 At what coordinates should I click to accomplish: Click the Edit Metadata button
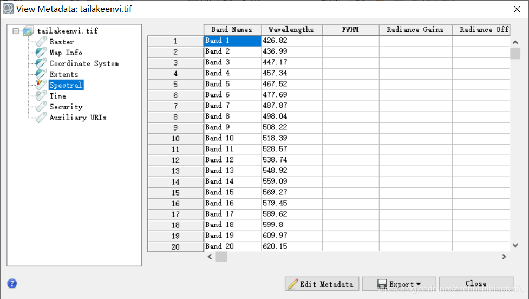[321, 284]
